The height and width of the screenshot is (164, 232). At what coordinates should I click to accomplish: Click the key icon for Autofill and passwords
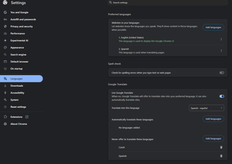pyautogui.click(x=5, y=19)
